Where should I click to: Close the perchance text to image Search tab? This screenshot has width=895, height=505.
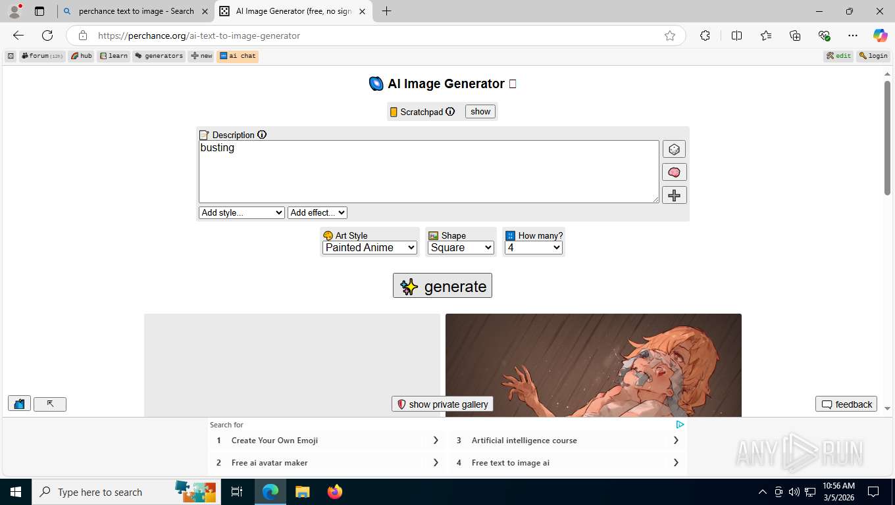[x=205, y=11]
